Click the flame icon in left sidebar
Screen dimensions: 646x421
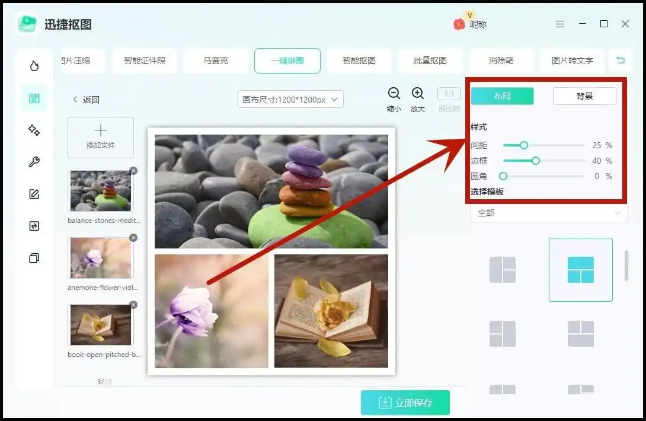tap(34, 66)
